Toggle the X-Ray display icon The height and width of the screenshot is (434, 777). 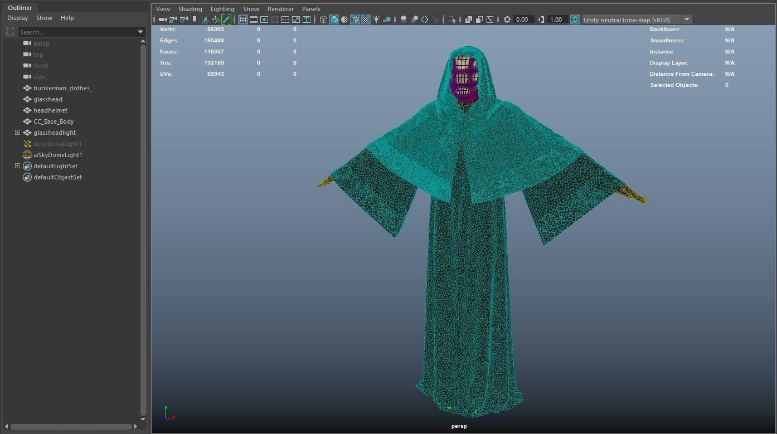coord(469,19)
